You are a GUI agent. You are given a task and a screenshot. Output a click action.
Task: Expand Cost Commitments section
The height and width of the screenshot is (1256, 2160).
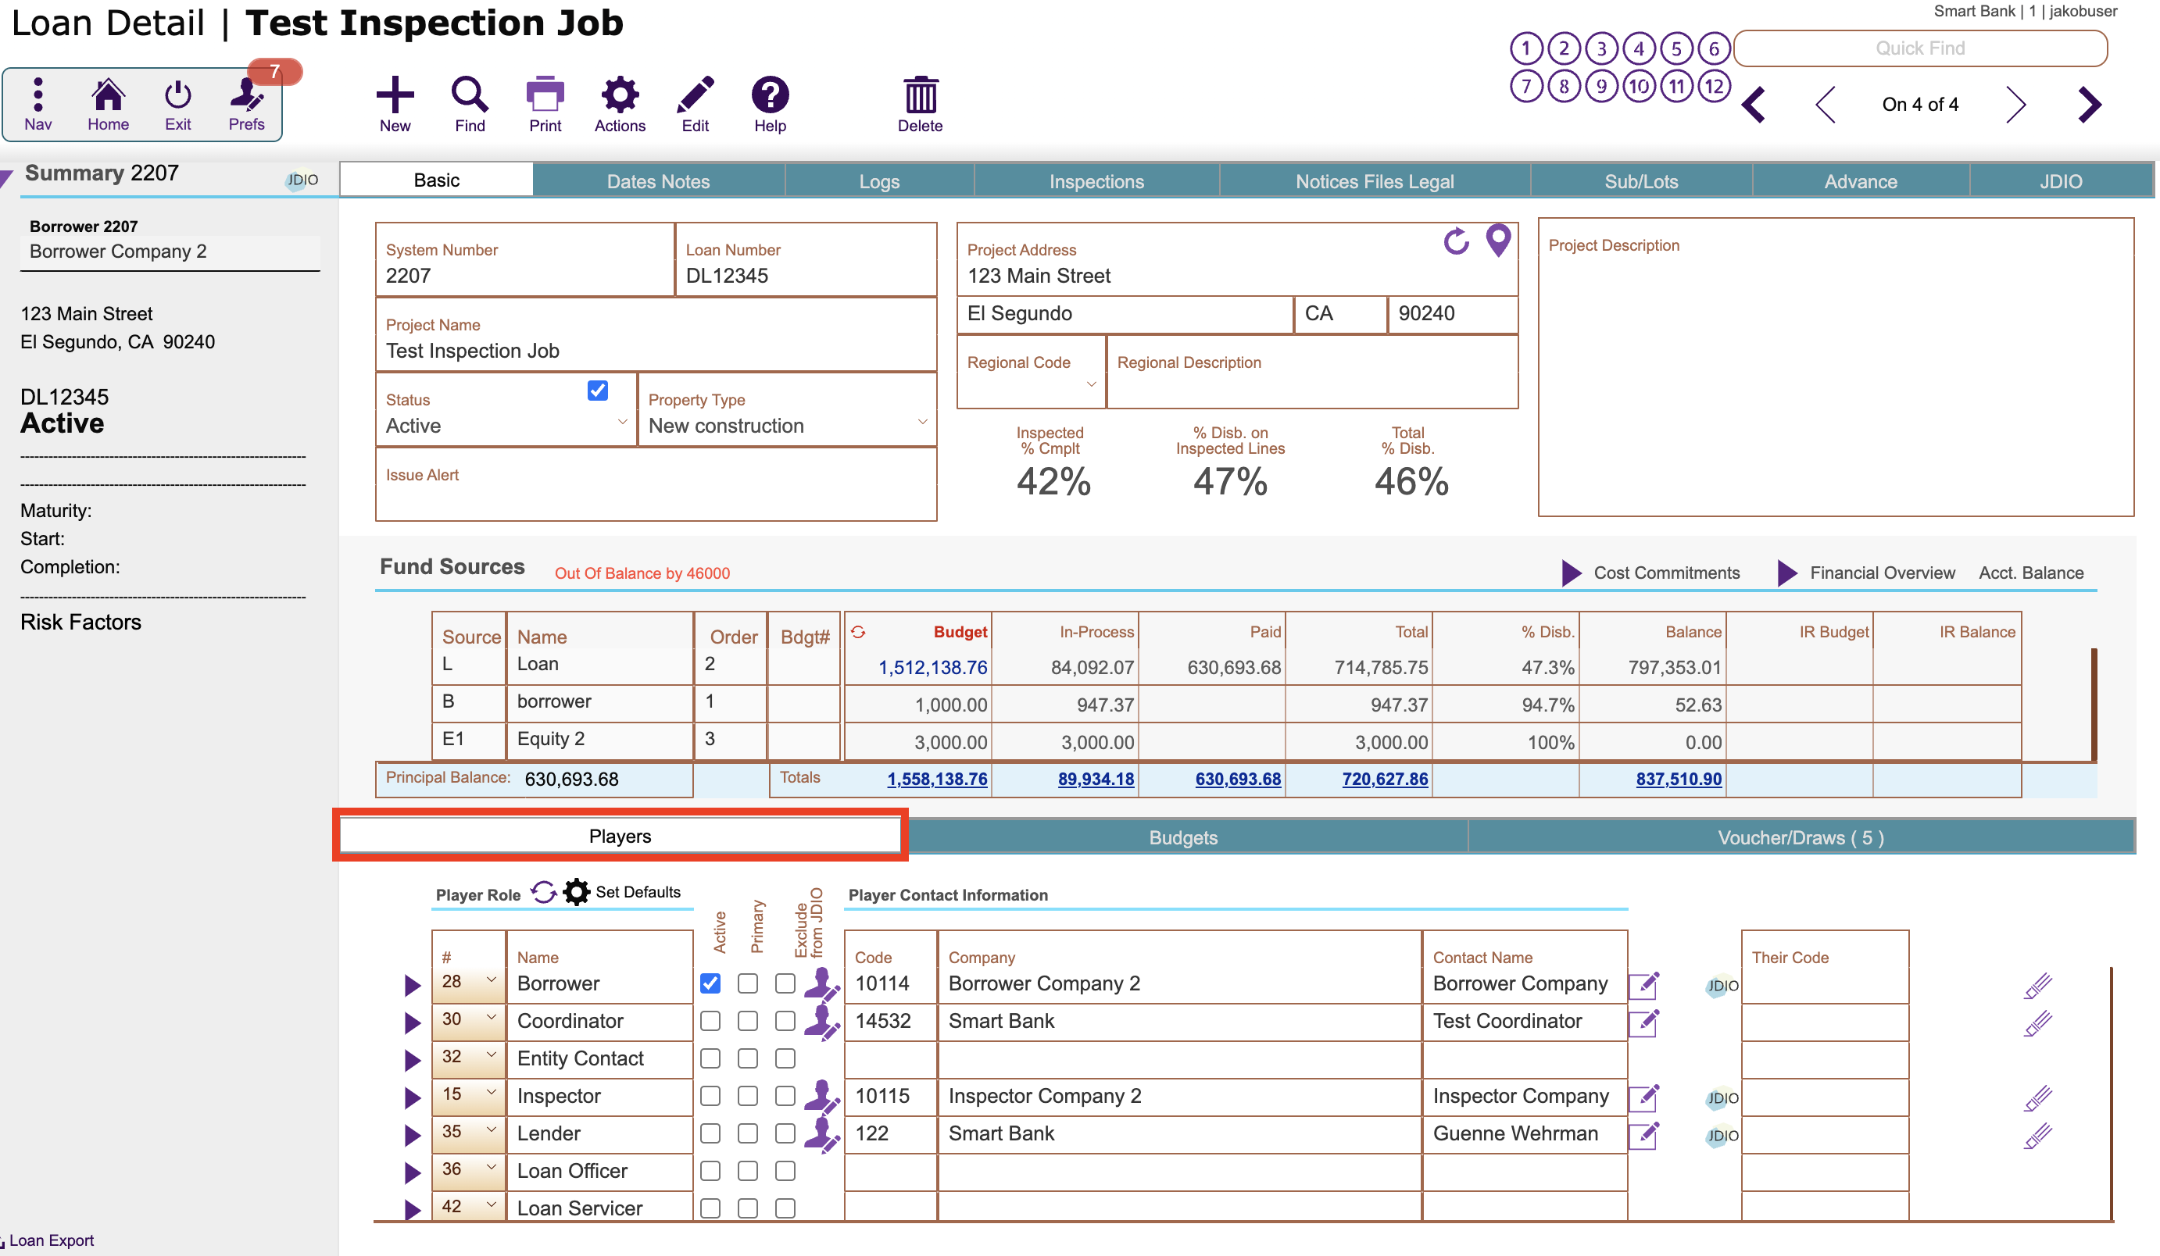pyautogui.click(x=1571, y=573)
